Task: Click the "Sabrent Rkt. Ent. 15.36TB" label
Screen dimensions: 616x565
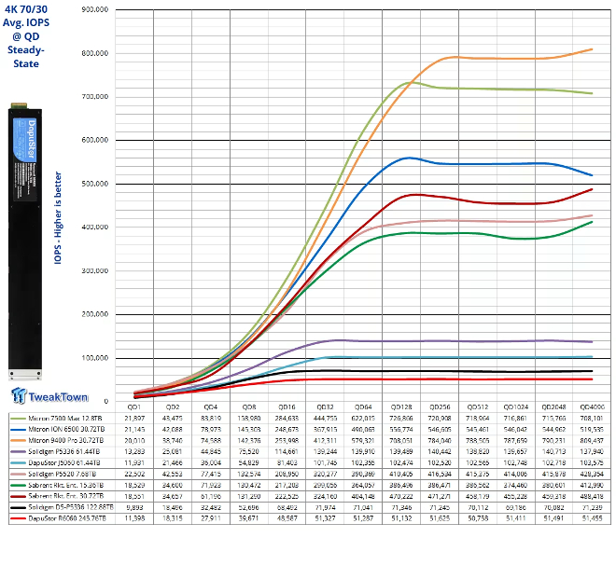Action: click(66, 486)
